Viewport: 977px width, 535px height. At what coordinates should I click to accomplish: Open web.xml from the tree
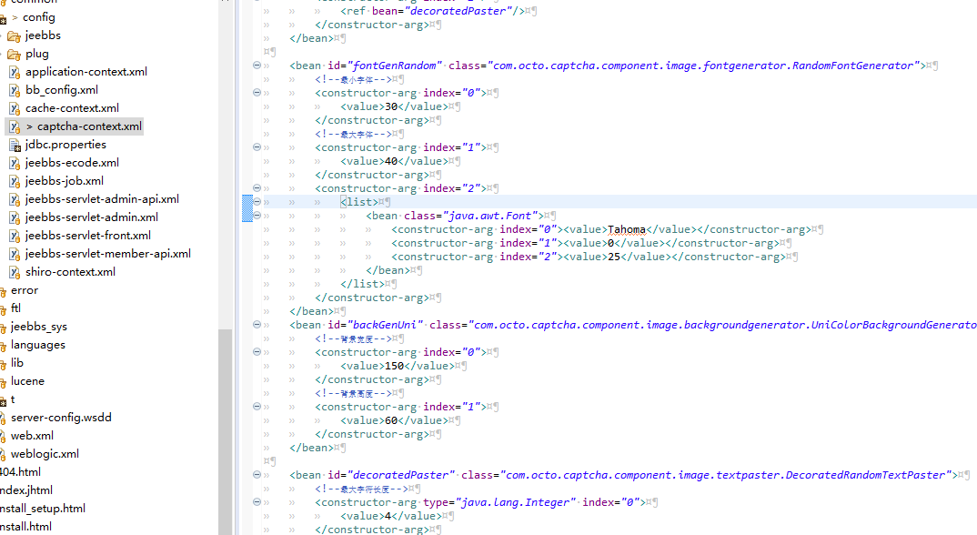click(32, 435)
